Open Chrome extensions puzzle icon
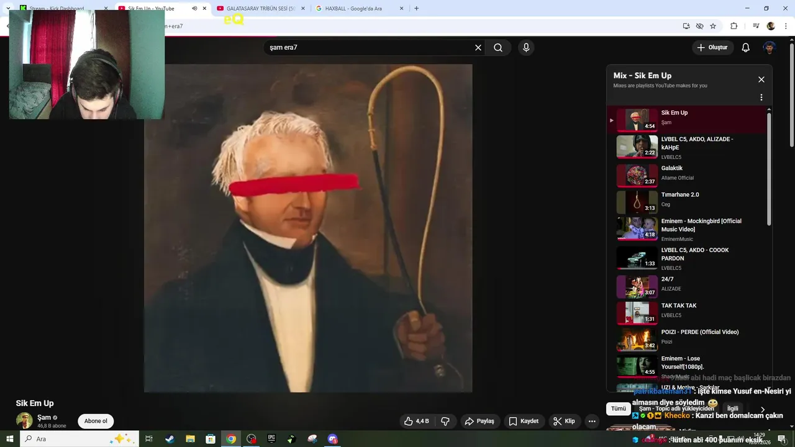The image size is (795, 447). point(734,26)
